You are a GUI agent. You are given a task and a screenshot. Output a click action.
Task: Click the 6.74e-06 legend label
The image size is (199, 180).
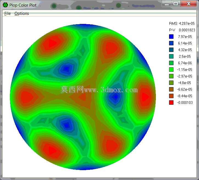click(x=185, y=63)
